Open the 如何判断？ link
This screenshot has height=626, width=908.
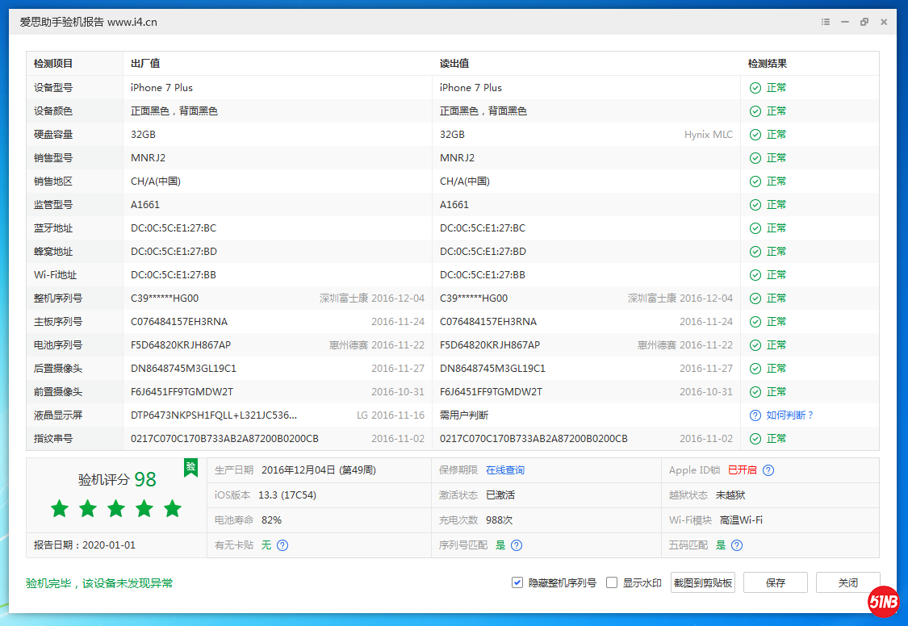(x=790, y=415)
